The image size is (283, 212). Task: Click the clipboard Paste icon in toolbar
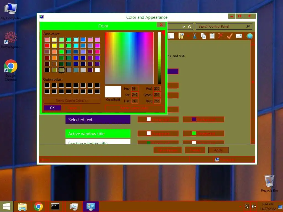tap(212, 36)
